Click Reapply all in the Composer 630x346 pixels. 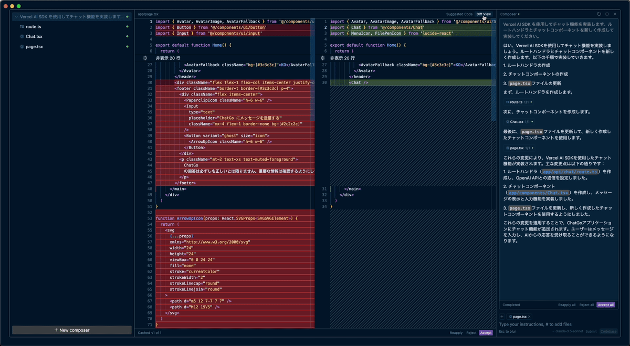566,305
